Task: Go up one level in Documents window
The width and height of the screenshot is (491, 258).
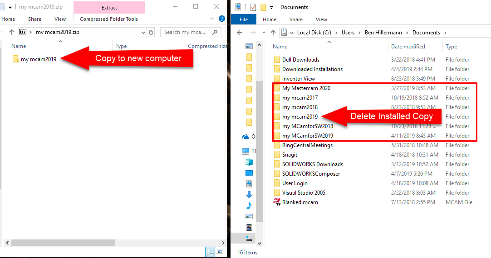Action: (x=273, y=33)
